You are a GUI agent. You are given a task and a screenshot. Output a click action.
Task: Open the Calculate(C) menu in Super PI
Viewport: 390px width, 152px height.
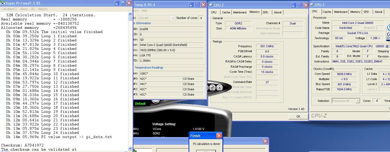coord(9,9)
